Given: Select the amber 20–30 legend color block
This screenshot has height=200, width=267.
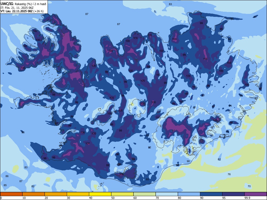Looking at the screenshot, I should (56, 194).
